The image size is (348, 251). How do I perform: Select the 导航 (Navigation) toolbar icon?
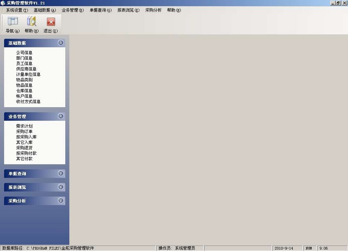point(12,24)
